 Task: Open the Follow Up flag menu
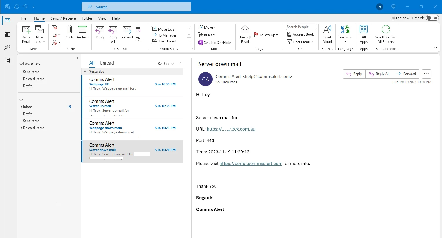coord(266,35)
